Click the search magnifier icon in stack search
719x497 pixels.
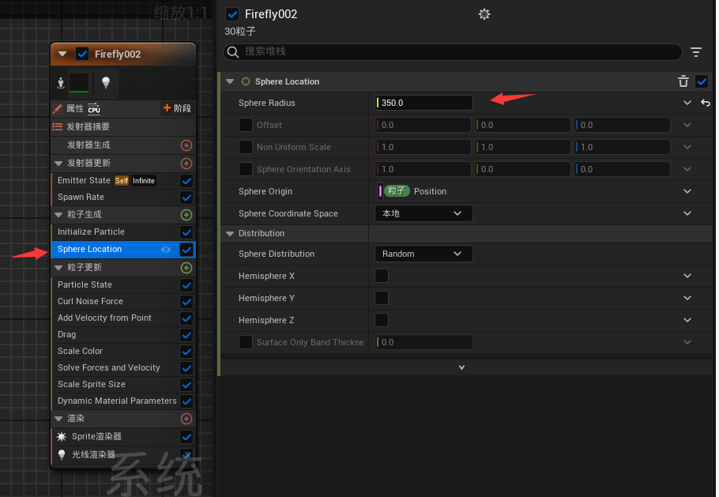click(233, 52)
